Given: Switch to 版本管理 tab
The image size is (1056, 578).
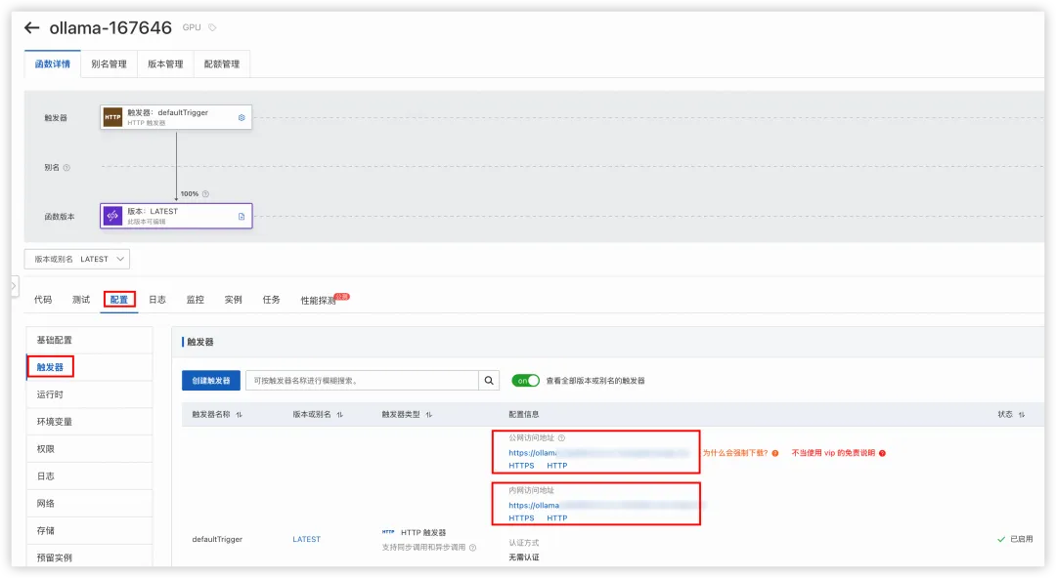Looking at the screenshot, I should point(165,63).
